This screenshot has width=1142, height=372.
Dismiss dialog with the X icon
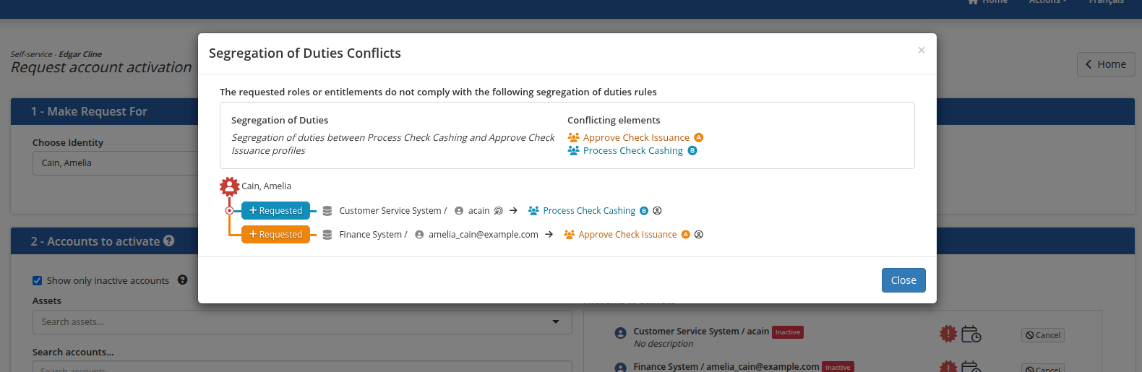[x=921, y=50]
